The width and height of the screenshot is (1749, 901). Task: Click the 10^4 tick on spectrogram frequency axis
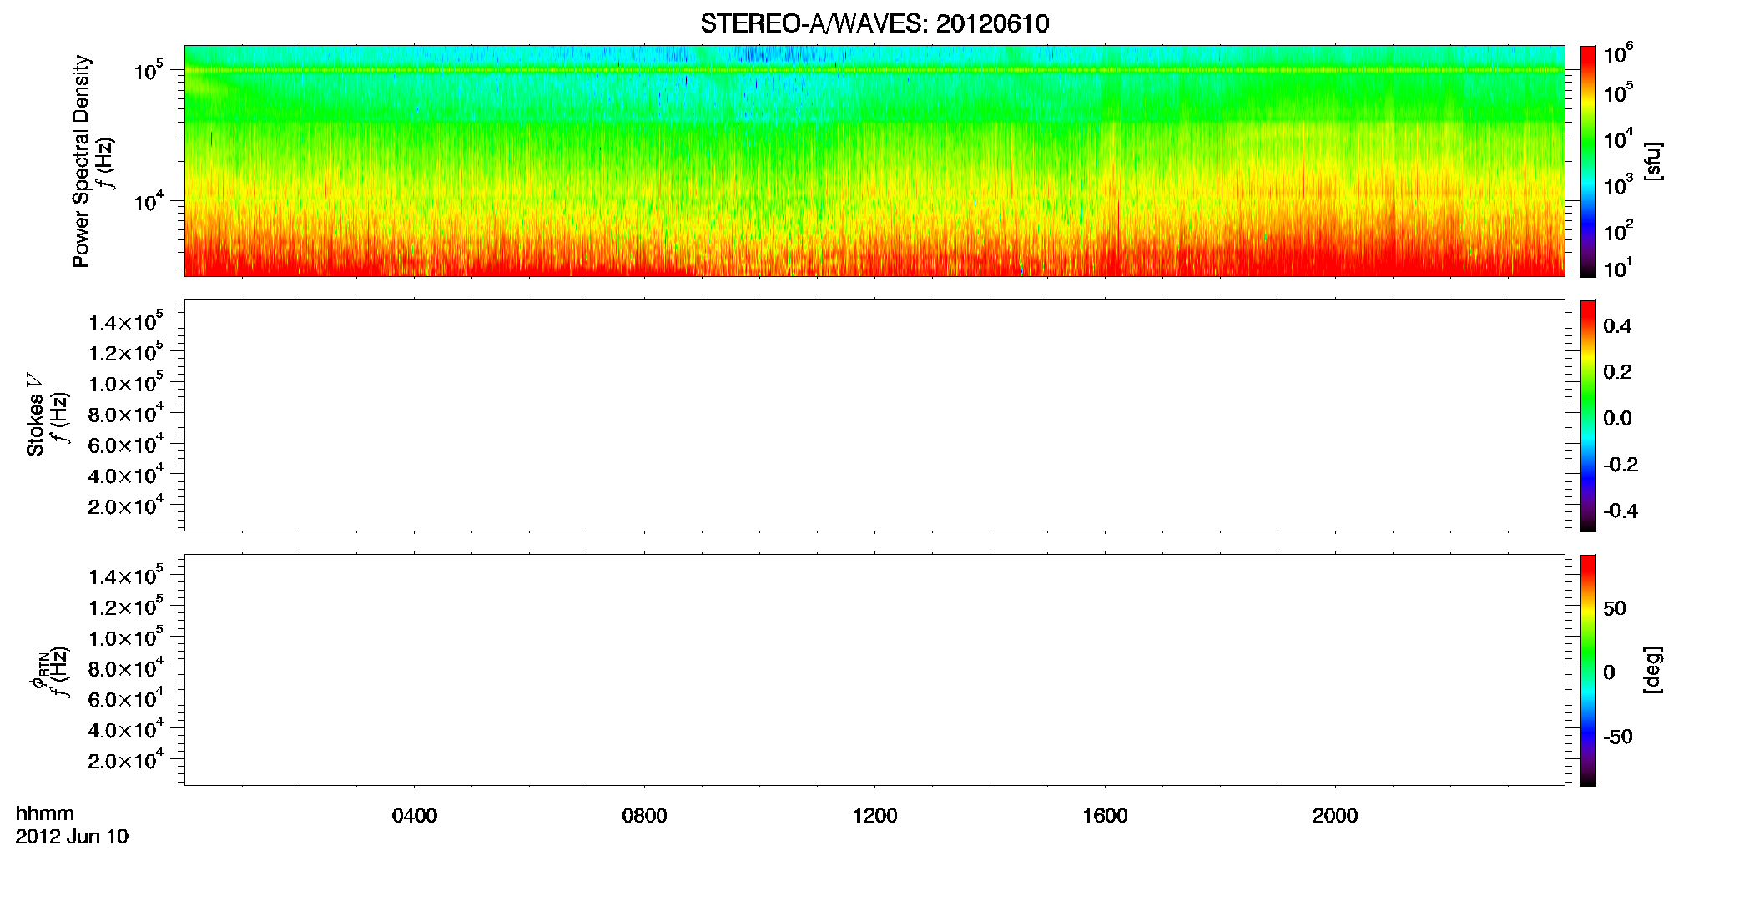147,201
